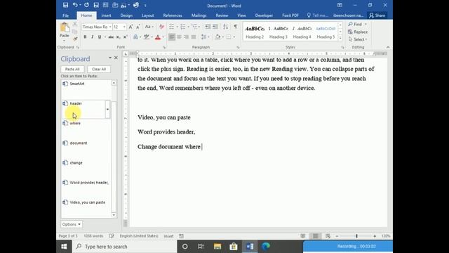
Task: Apply superscript formatting
Action: tap(125, 37)
